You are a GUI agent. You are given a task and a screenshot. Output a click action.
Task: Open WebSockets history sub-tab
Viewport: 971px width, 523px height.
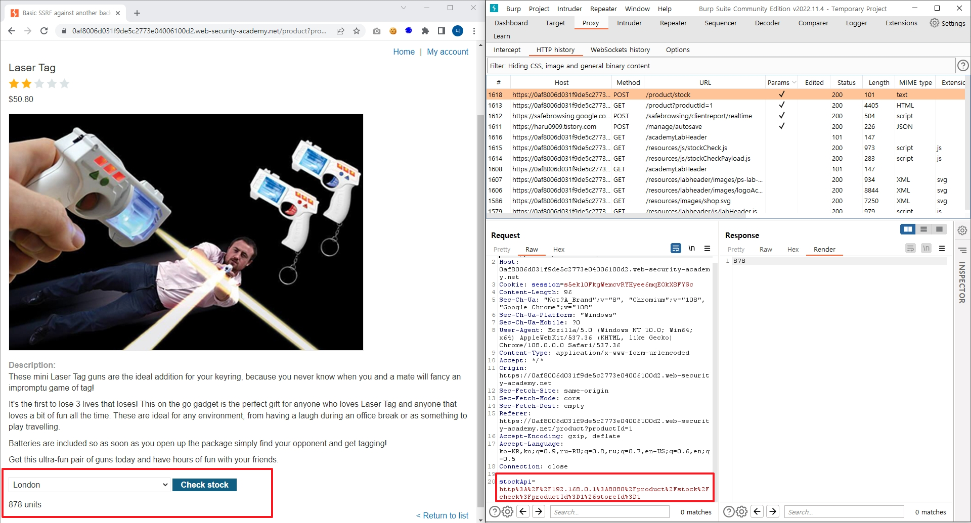point(620,50)
